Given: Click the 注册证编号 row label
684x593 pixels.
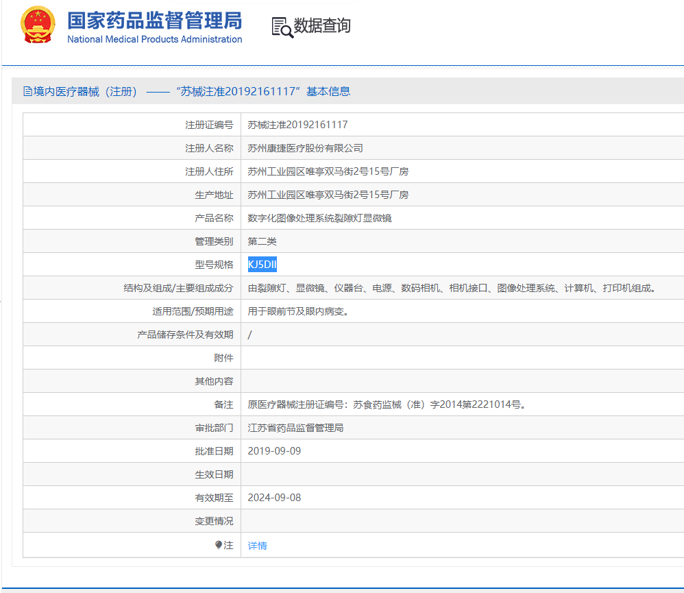Looking at the screenshot, I should pos(210,125).
